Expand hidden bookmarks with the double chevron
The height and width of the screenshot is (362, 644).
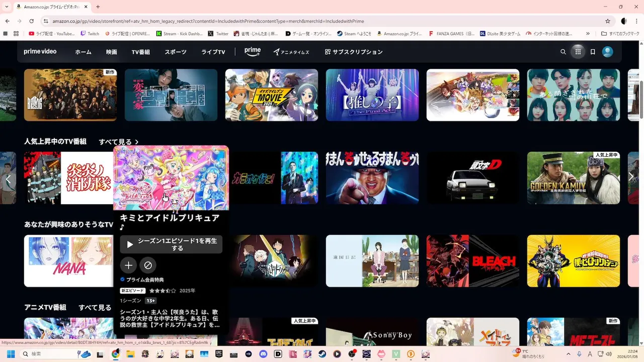pos(588,34)
